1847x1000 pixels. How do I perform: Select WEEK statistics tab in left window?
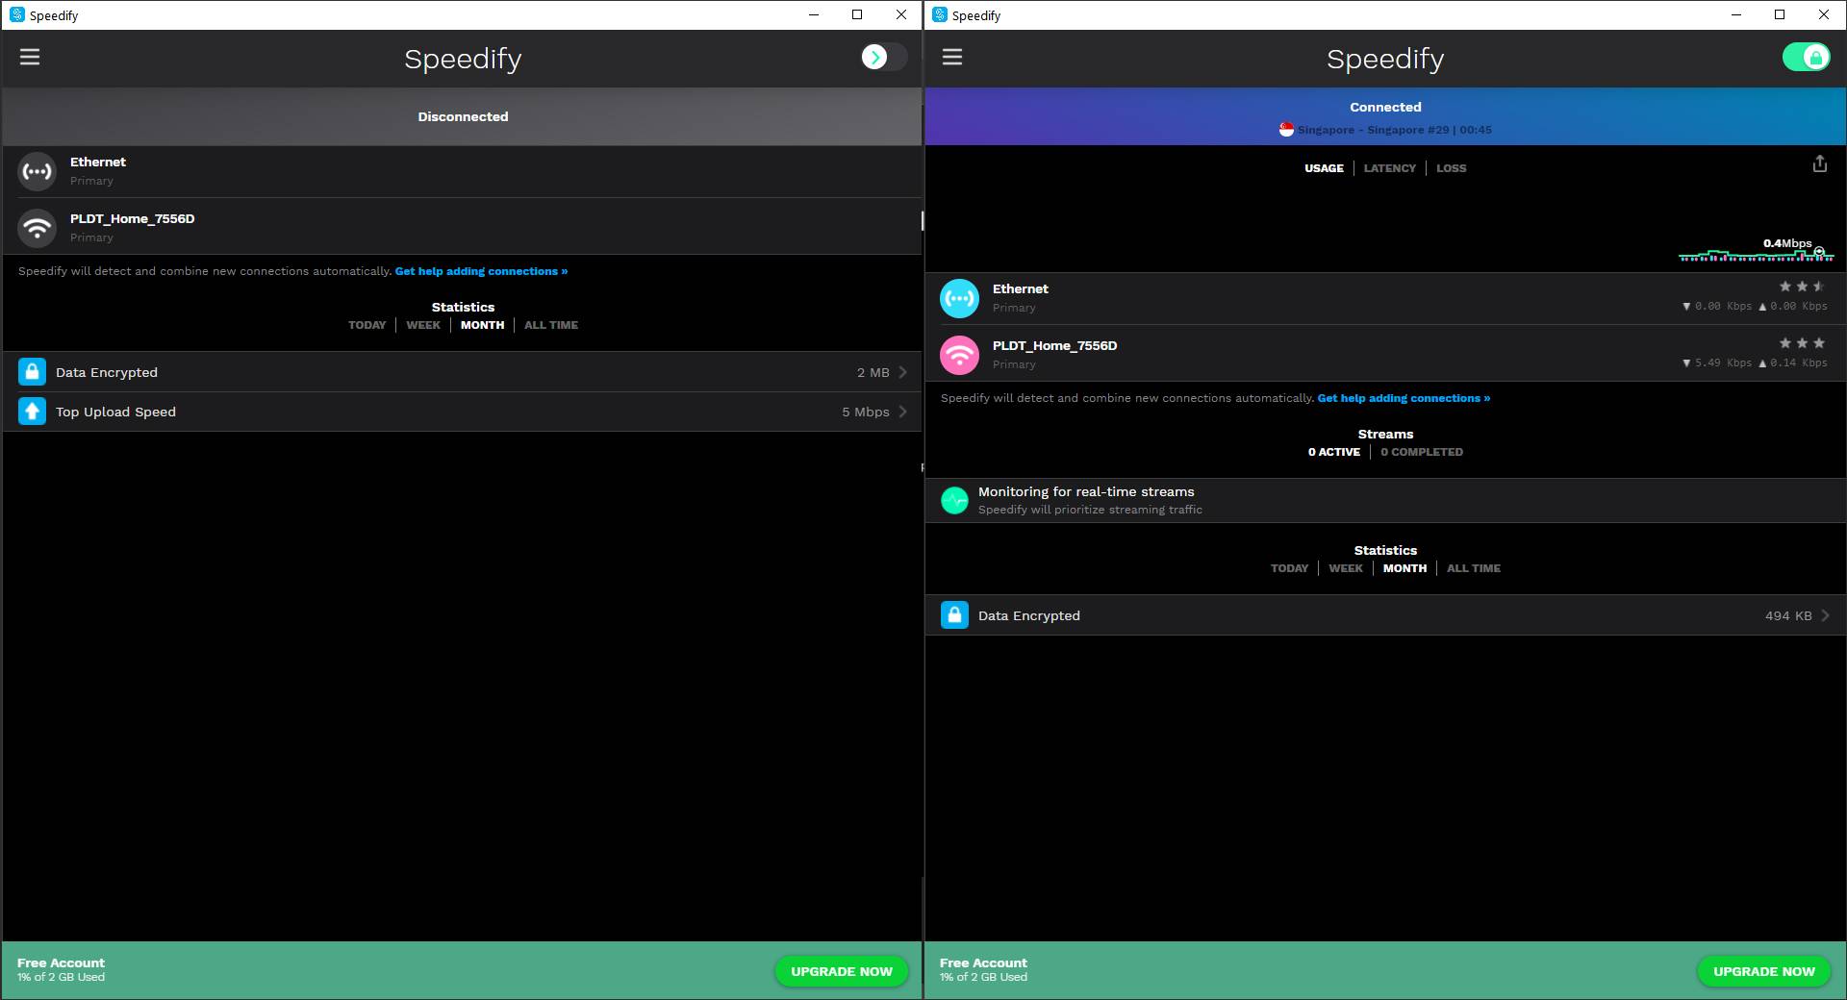point(423,325)
